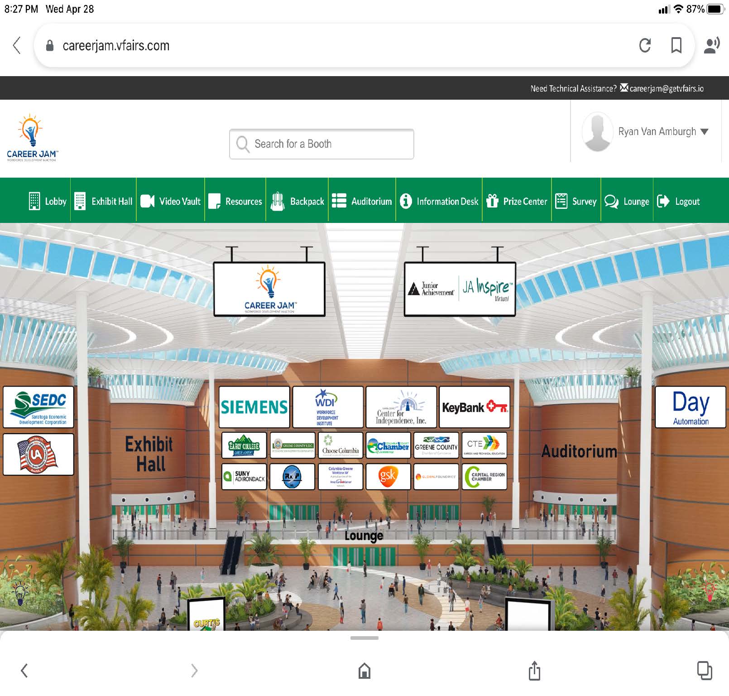Tap the browser home icon
The width and height of the screenshot is (729, 696).
click(364, 671)
